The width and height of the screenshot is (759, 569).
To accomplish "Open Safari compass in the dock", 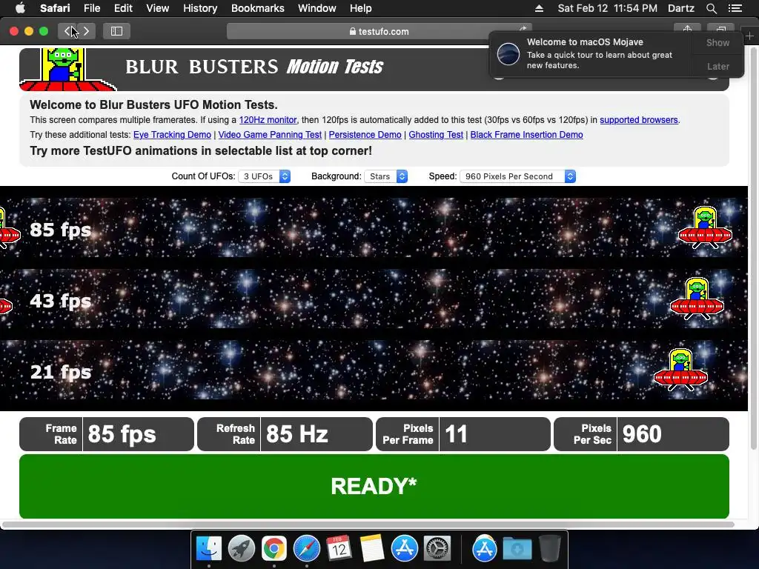I will (x=306, y=549).
